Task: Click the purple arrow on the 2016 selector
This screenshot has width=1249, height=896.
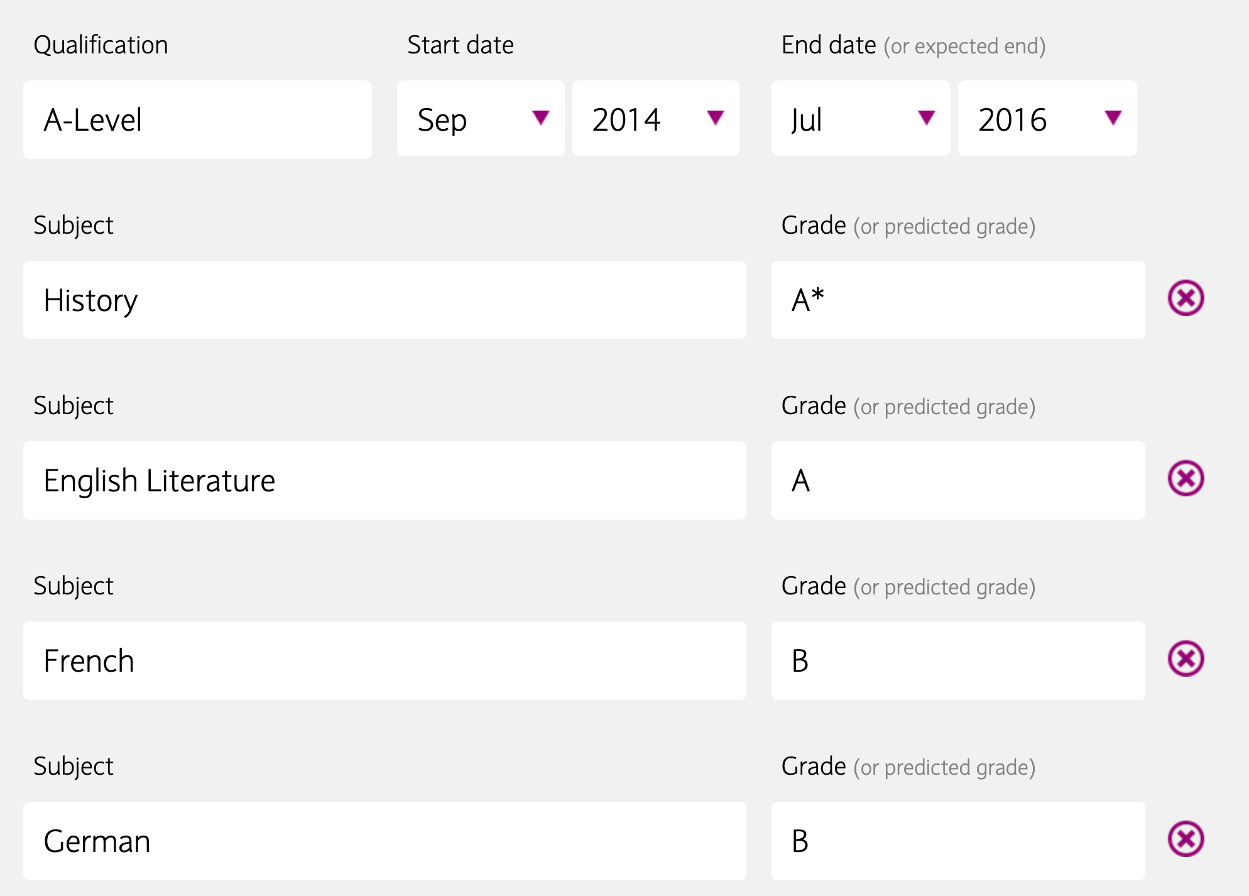Action: 1113,117
